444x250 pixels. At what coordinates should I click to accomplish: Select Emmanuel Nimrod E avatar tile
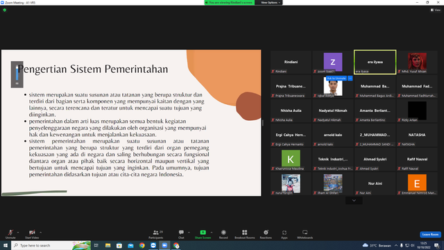pos(417,184)
